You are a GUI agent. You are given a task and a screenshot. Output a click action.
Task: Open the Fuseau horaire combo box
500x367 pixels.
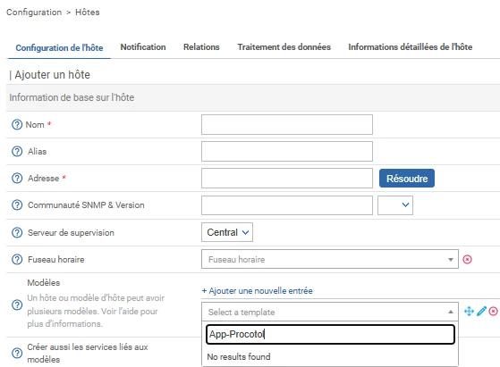330,259
